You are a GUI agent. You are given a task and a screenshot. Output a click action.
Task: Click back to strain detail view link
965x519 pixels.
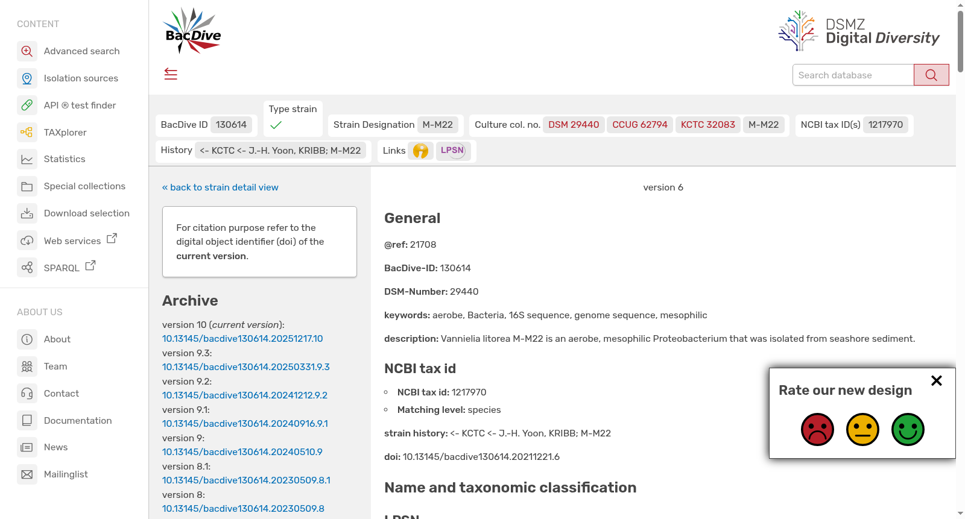pyautogui.click(x=220, y=187)
